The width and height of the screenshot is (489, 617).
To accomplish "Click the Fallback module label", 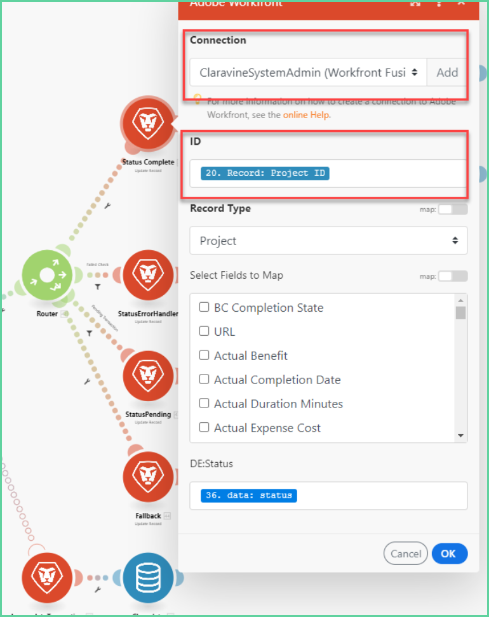I will tap(148, 515).
